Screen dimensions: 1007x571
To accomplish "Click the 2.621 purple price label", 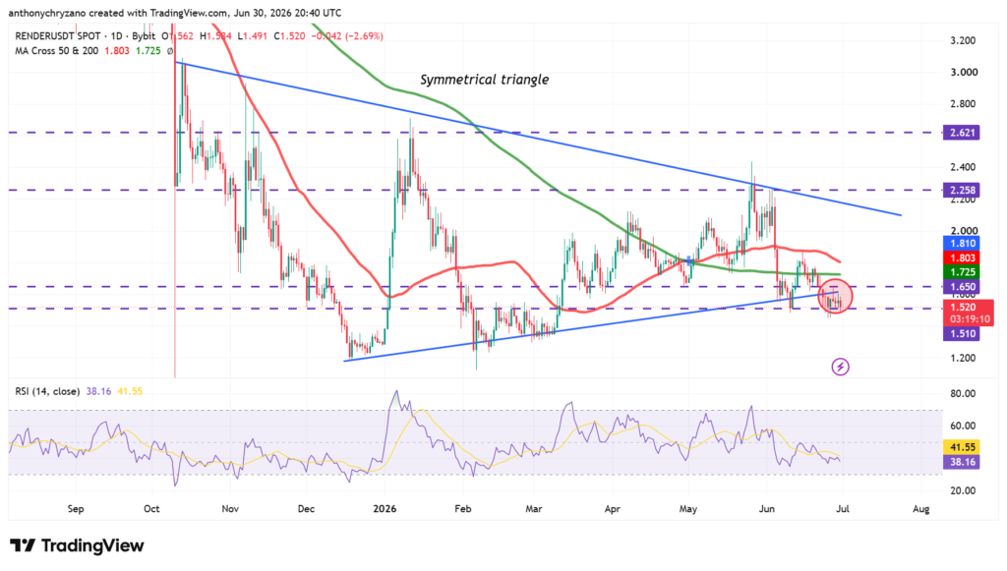I will pos(962,133).
